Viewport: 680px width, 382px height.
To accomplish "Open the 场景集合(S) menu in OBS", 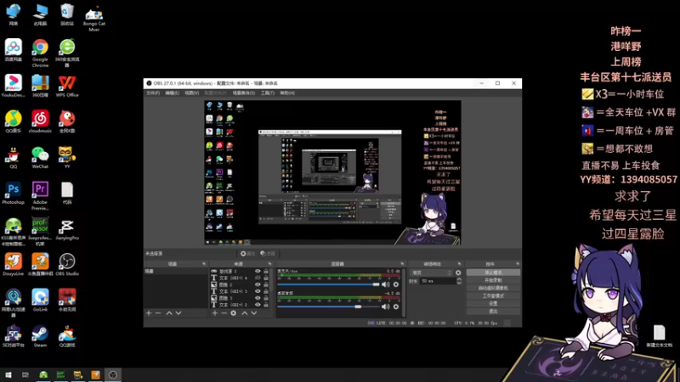I will click(244, 93).
